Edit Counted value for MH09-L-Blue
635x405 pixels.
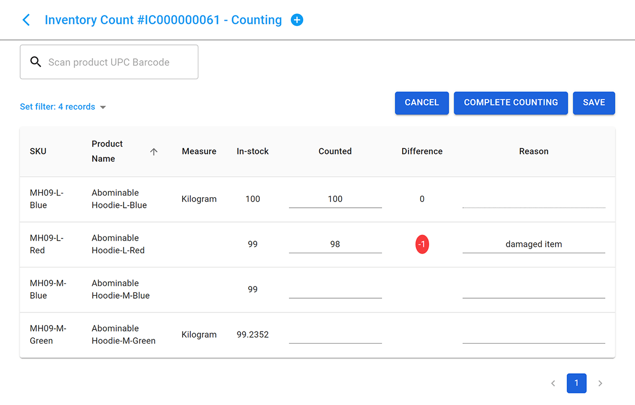(x=335, y=199)
